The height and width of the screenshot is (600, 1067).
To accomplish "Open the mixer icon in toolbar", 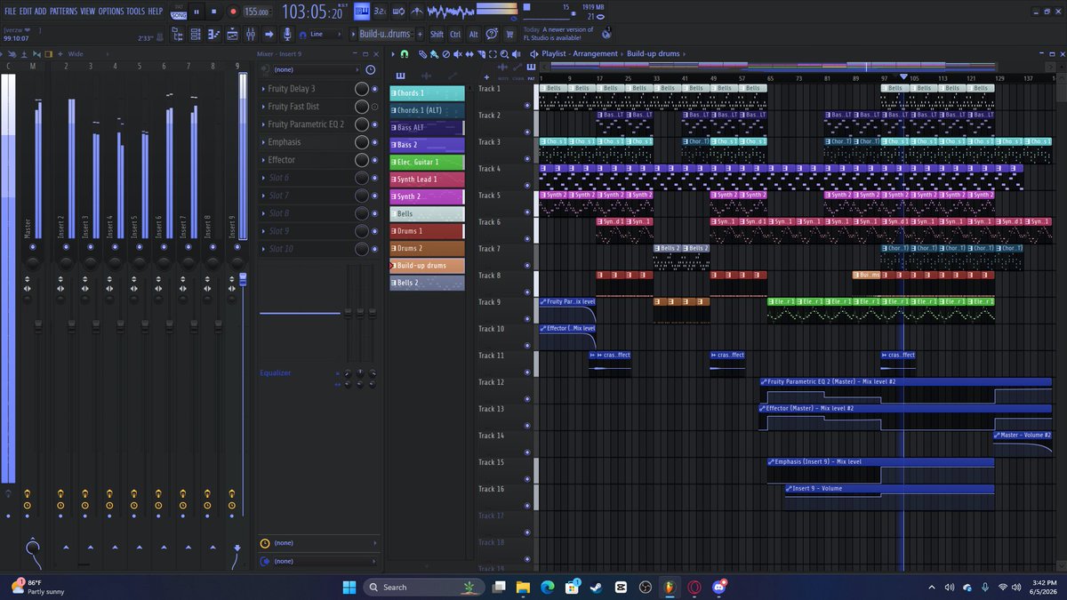I will click(251, 34).
